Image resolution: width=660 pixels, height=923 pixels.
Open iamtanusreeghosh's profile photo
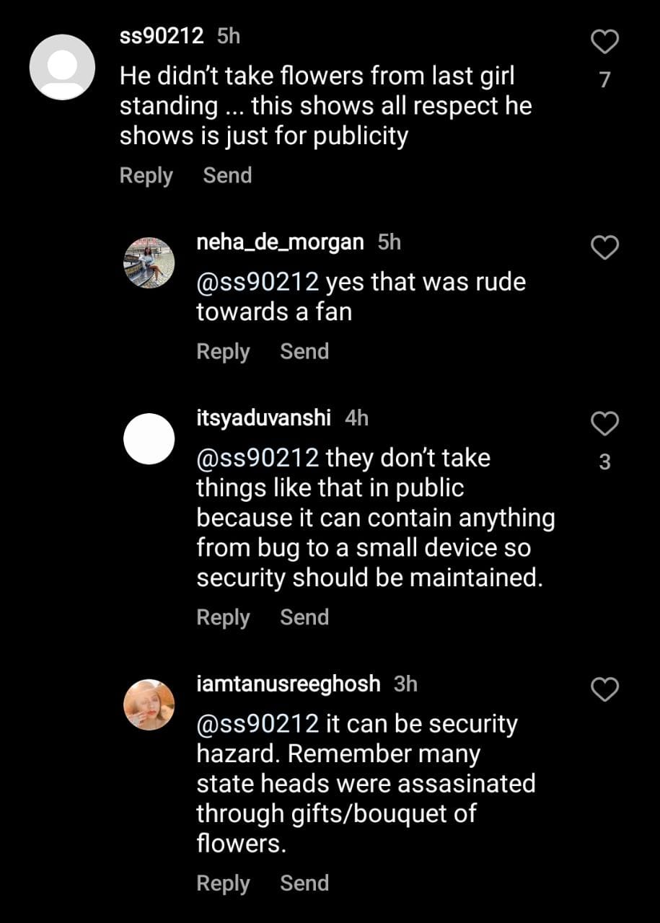pyautogui.click(x=149, y=705)
